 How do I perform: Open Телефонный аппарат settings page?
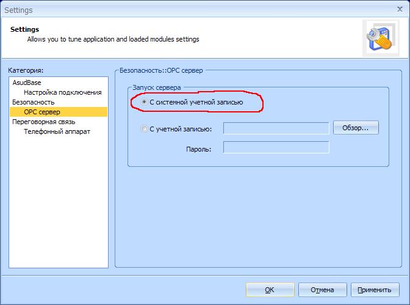[57, 131]
